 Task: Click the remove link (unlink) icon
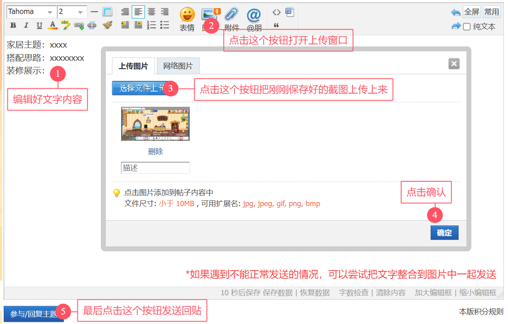(x=92, y=25)
